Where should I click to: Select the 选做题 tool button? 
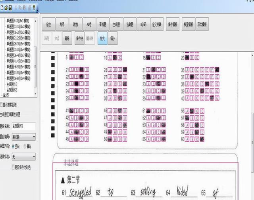[x=130, y=24]
